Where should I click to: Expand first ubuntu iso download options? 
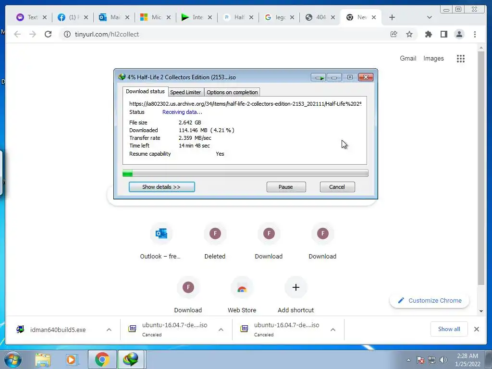pyautogui.click(x=221, y=330)
